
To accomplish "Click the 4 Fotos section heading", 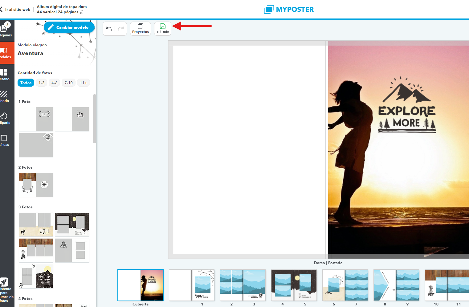I will pos(25,299).
